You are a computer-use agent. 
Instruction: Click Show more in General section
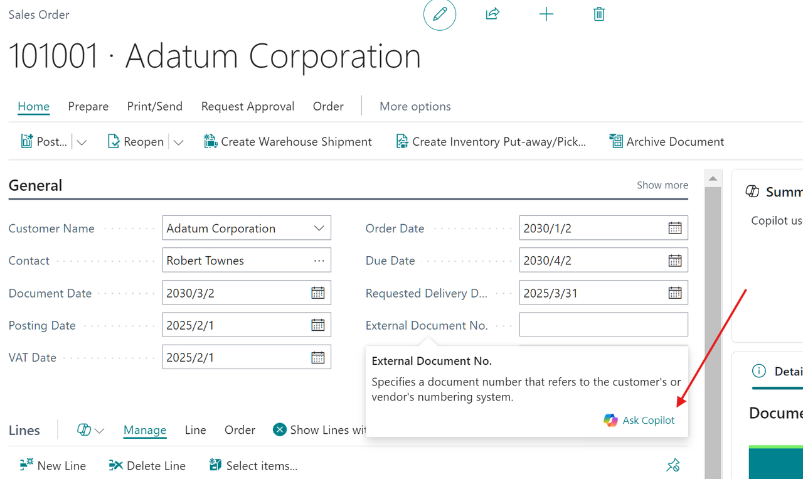point(662,185)
